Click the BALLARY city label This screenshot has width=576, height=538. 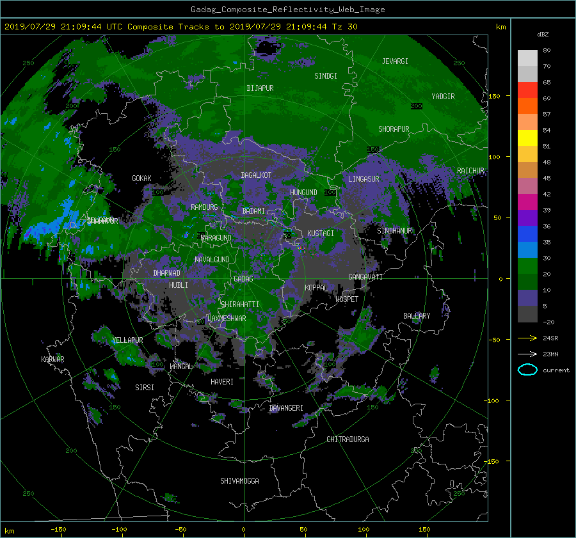pos(417,316)
